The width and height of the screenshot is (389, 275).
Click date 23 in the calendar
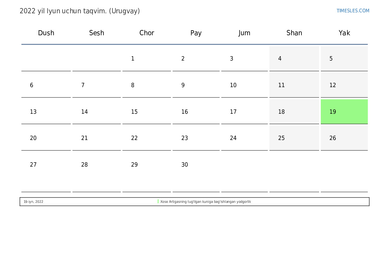pyautogui.click(x=185, y=138)
